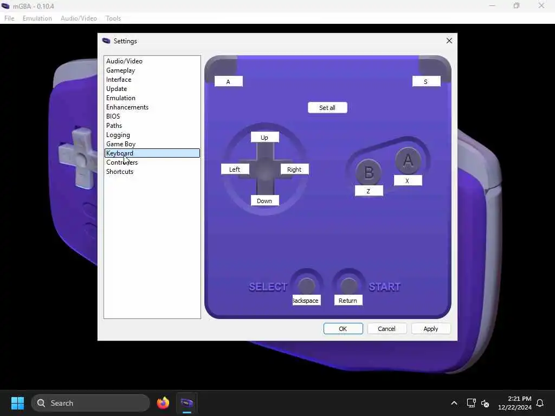Select Keyboard settings category

click(x=152, y=153)
